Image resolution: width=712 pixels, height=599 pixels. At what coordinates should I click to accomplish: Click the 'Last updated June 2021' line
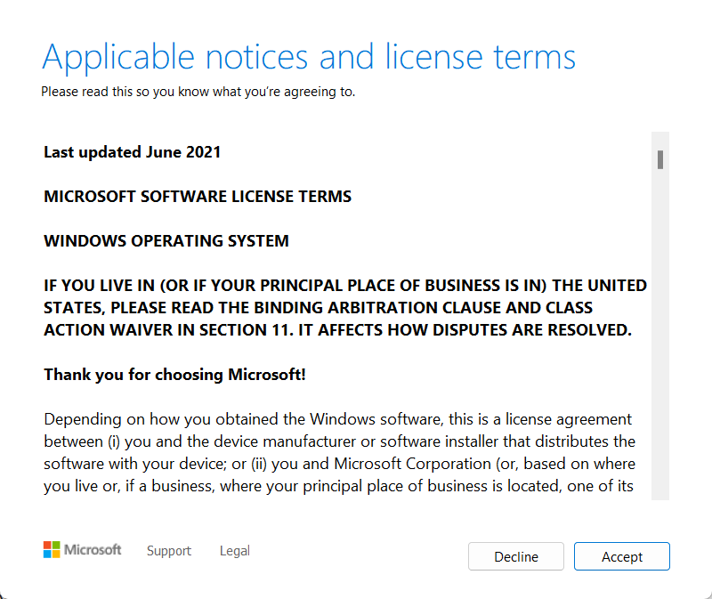click(132, 152)
